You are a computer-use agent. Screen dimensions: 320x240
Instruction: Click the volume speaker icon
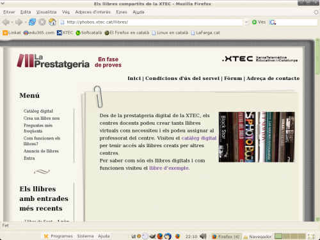coord(203,236)
